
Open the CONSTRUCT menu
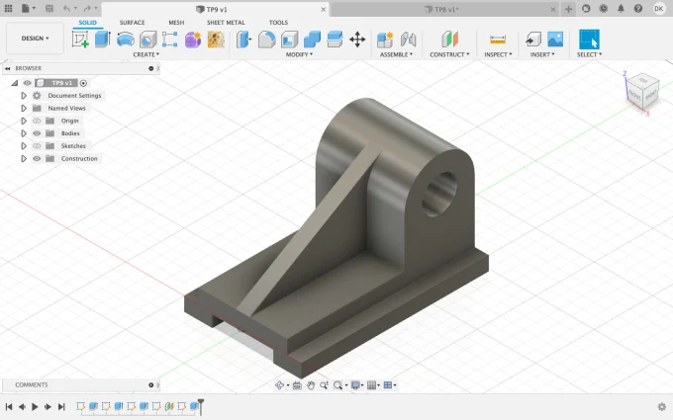pos(449,55)
